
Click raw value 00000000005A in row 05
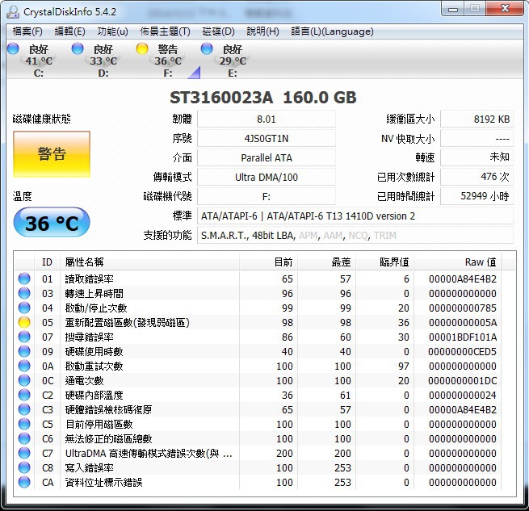(463, 323)
